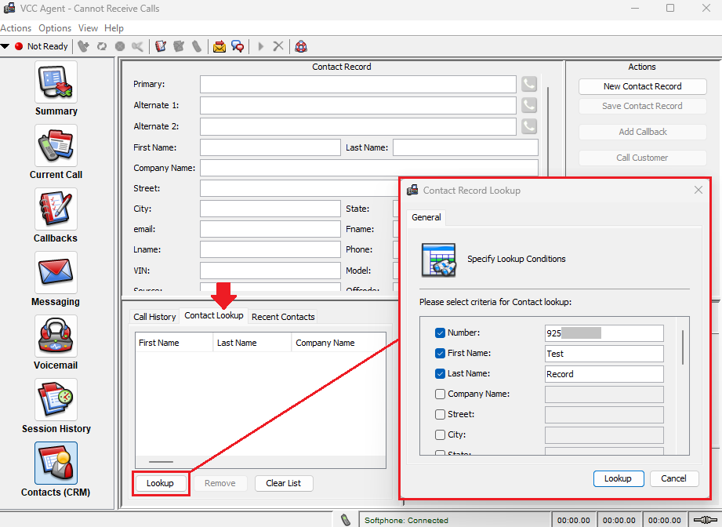Click the contact list horizontal scrollbar
The height and width of the screenshot is (527, 722).
tap(161, 462)
